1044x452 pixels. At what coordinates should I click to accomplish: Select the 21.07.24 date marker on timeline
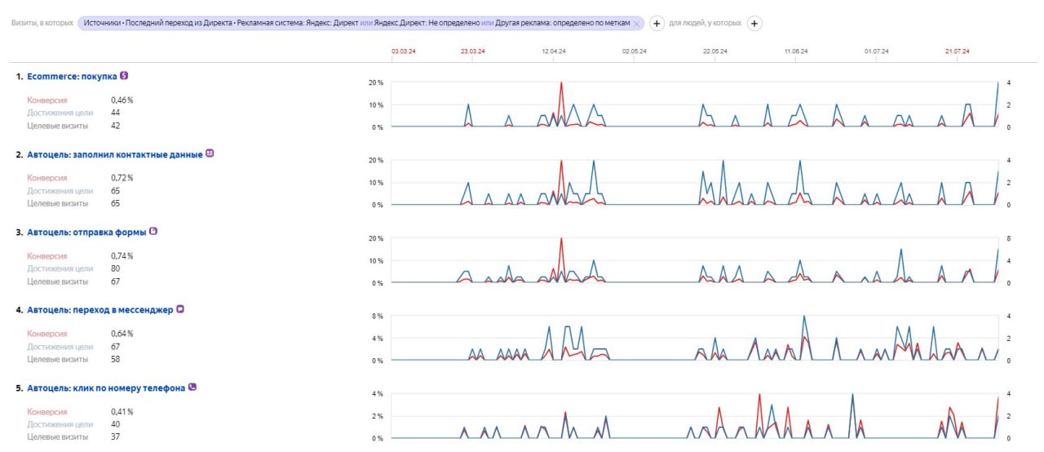[x=958, y=51]
